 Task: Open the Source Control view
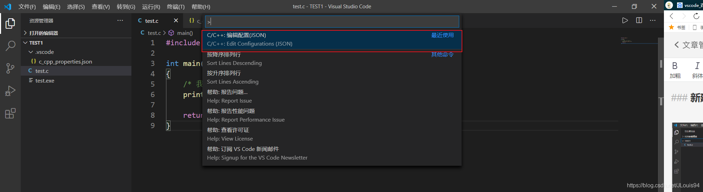pyautogui.click(x=10, y=68)
